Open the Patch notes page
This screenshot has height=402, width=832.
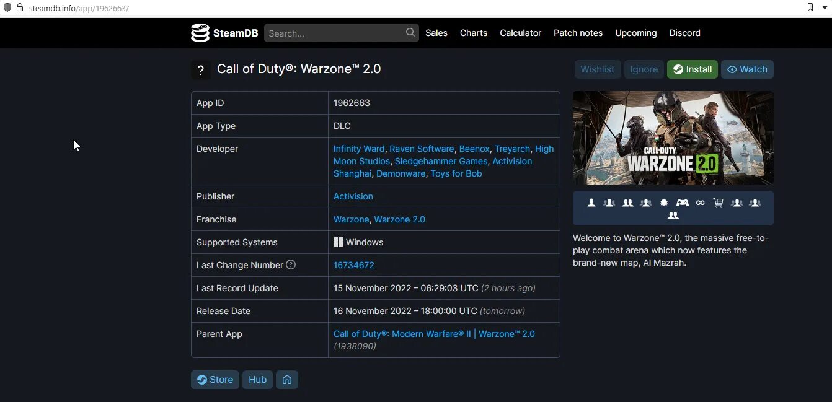pyautogui.click(x=578, y=33)
